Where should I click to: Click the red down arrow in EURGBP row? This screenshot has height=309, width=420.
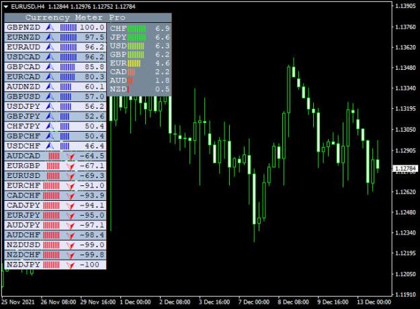click(71, 167)
